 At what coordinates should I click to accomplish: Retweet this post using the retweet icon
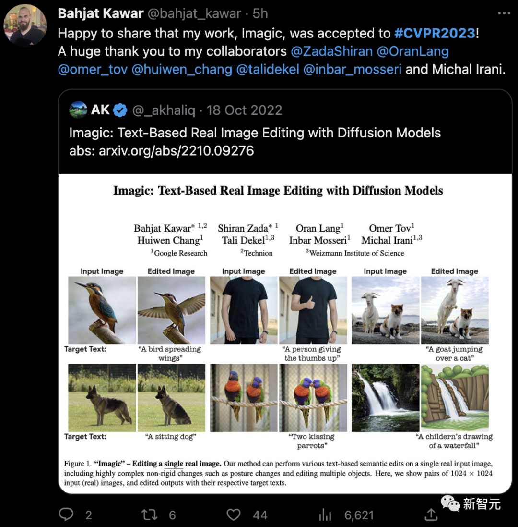click(150, 515)
